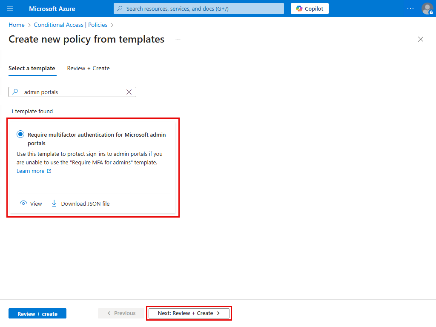Screen dimensions: 436x327
Task: Click the blue Review + create button
Action: pyautogui.click(x=37, y=314)
